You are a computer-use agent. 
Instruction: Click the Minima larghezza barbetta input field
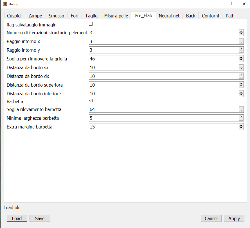(x=163, y=118)
